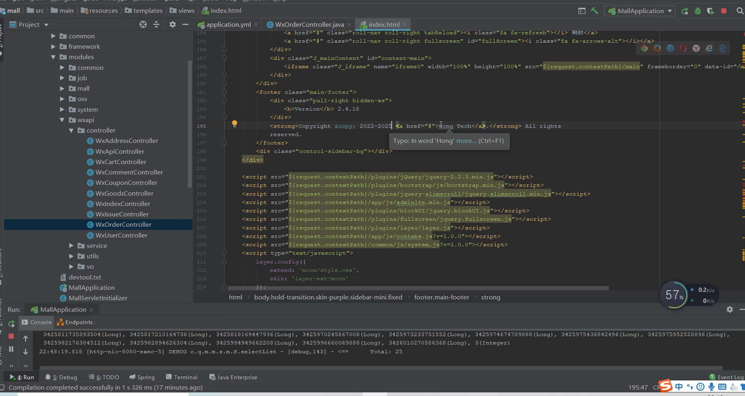745x396 pixels.
Task: Open Project panel settings gear
Action: coord(172,24)
